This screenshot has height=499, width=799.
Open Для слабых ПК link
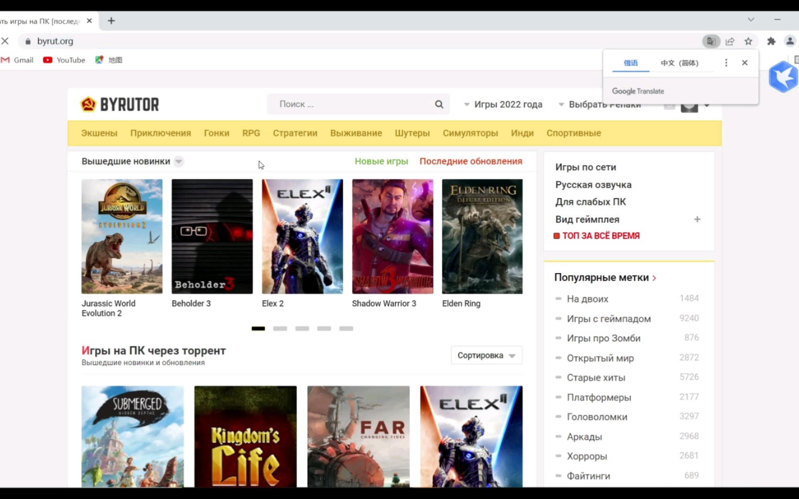[590, 202]
